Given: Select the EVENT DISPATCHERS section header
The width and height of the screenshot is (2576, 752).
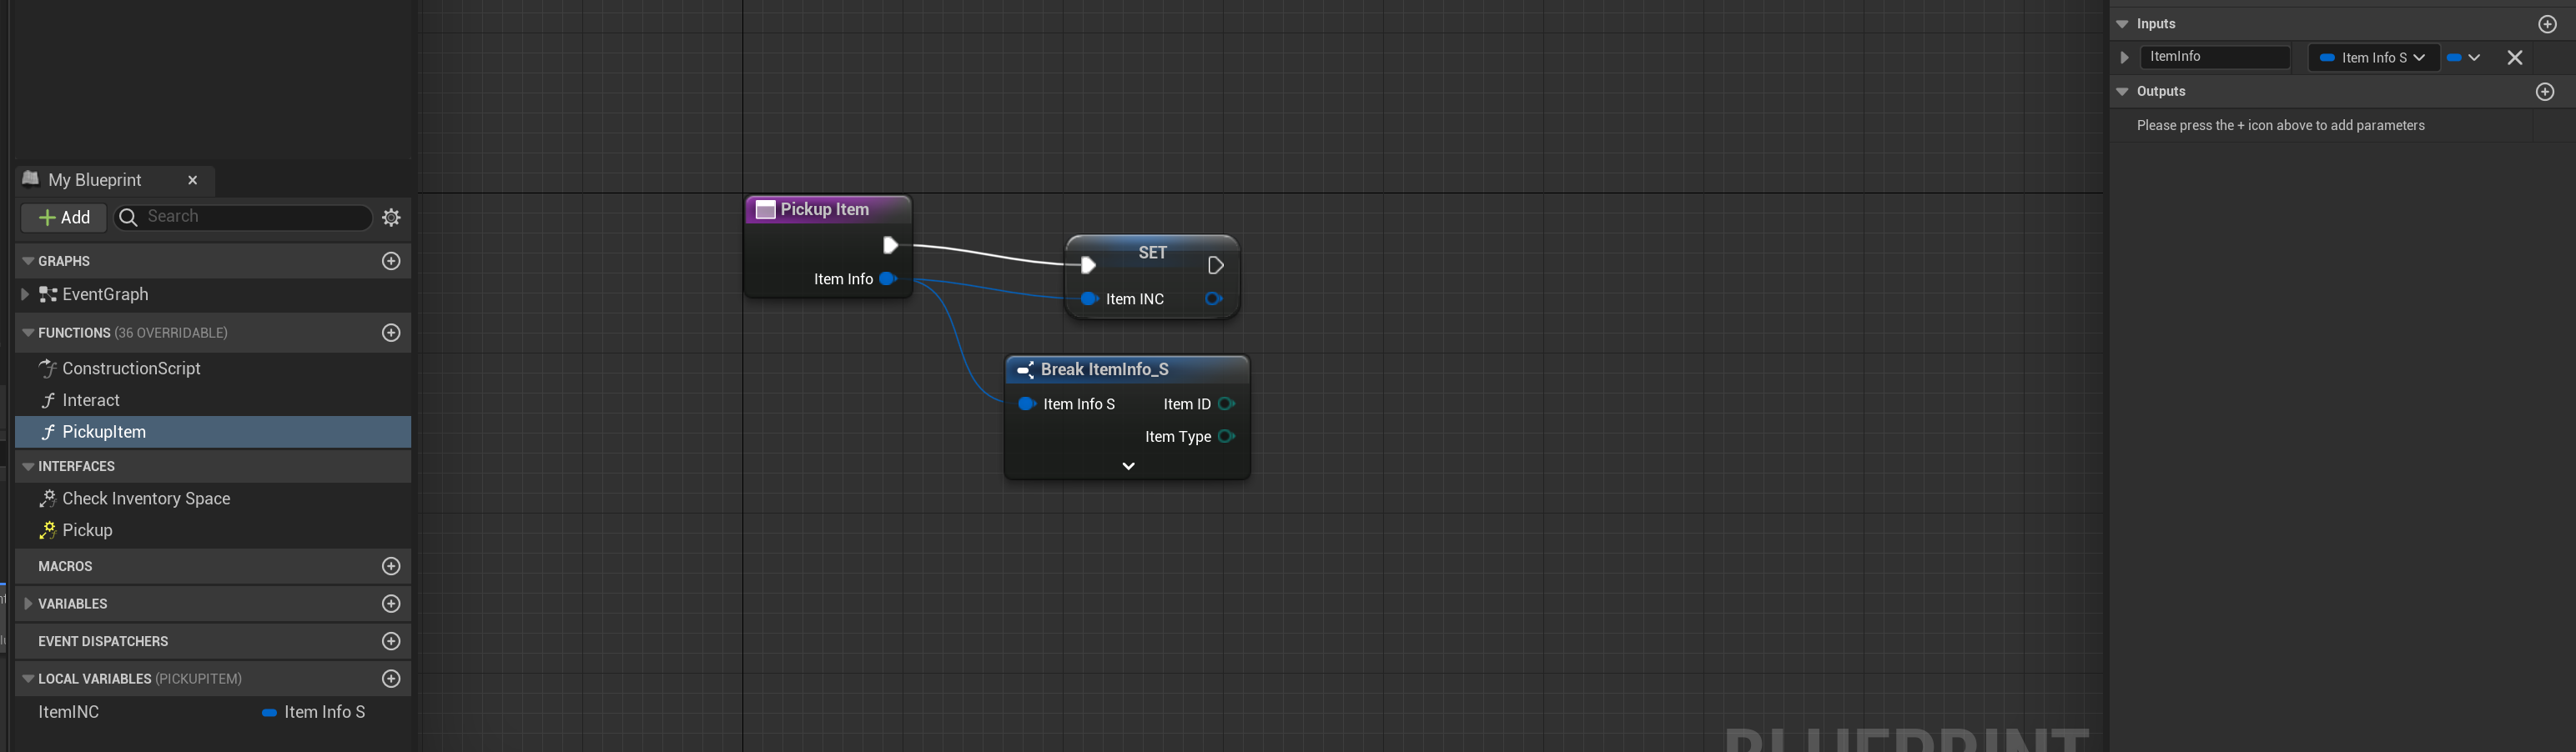Looking at the screenshot, I should [x=213, y=641].
